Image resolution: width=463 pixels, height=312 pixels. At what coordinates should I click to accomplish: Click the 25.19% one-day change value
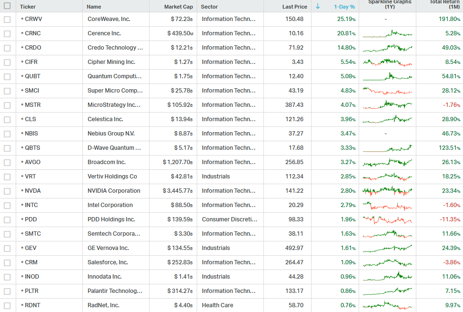(346, 19)
